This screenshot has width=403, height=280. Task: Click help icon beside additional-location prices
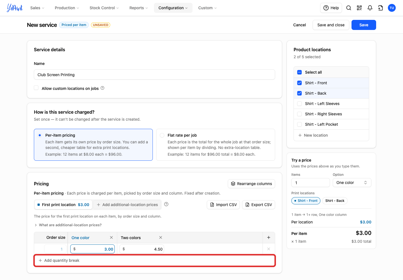(166, 204)
